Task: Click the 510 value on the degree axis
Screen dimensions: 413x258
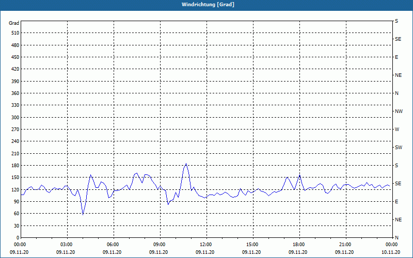Action: [15, 33]
